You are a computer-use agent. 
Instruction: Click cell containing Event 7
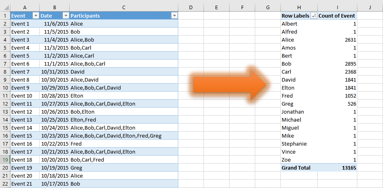pyautogui.click(x=25, y=72)
